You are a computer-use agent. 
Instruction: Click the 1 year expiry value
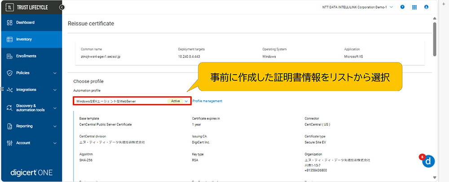[197, 124]
